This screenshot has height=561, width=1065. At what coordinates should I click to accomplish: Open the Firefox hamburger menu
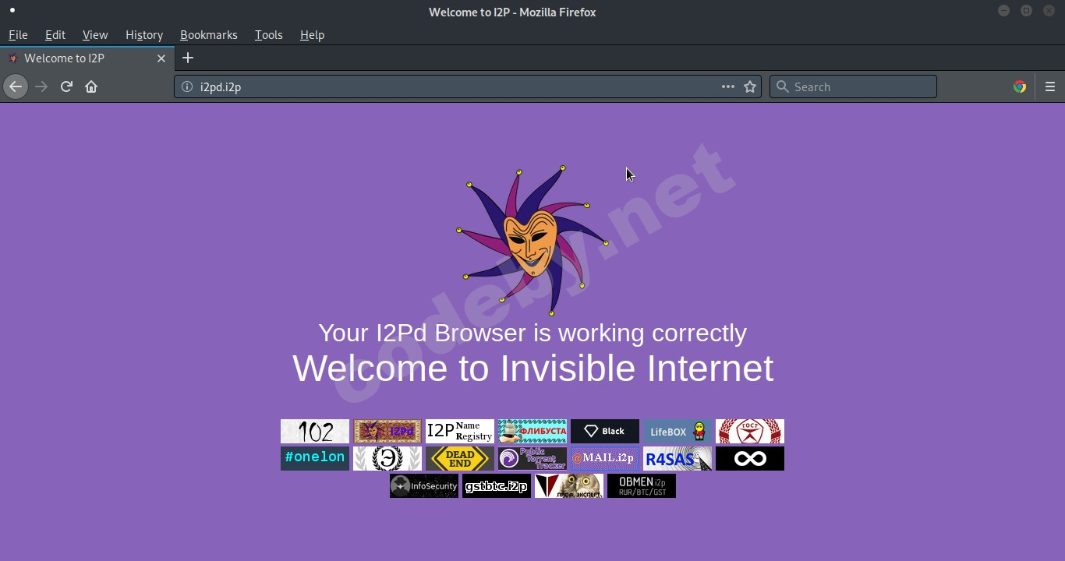[x=1050, y=86]
